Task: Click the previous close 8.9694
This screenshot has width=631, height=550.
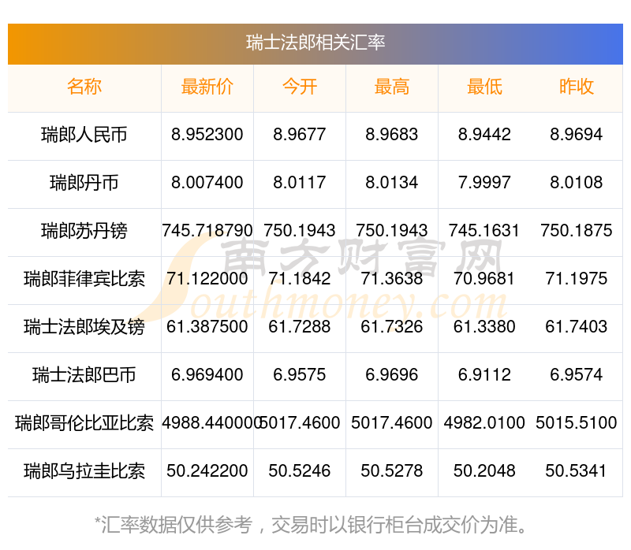Action: [x=577, y=134]
